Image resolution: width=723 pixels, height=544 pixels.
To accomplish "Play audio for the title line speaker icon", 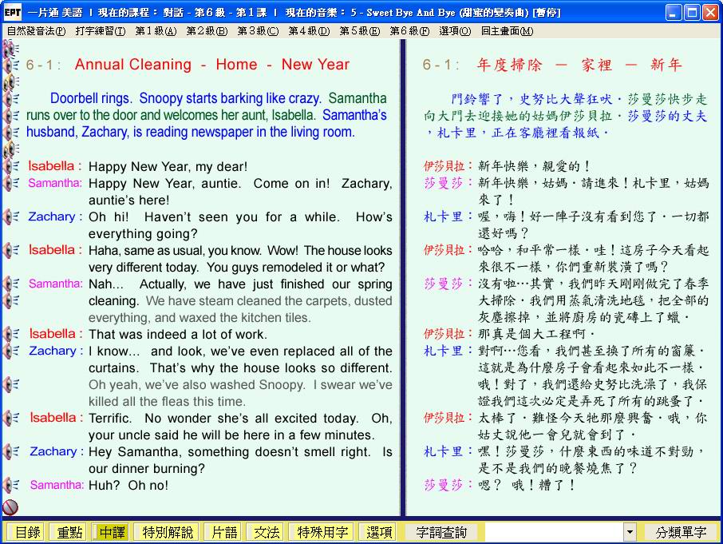I will coord(11,66).
